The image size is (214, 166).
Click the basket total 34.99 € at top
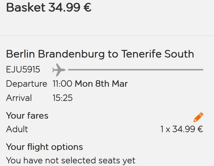click(x=70, y=8)
